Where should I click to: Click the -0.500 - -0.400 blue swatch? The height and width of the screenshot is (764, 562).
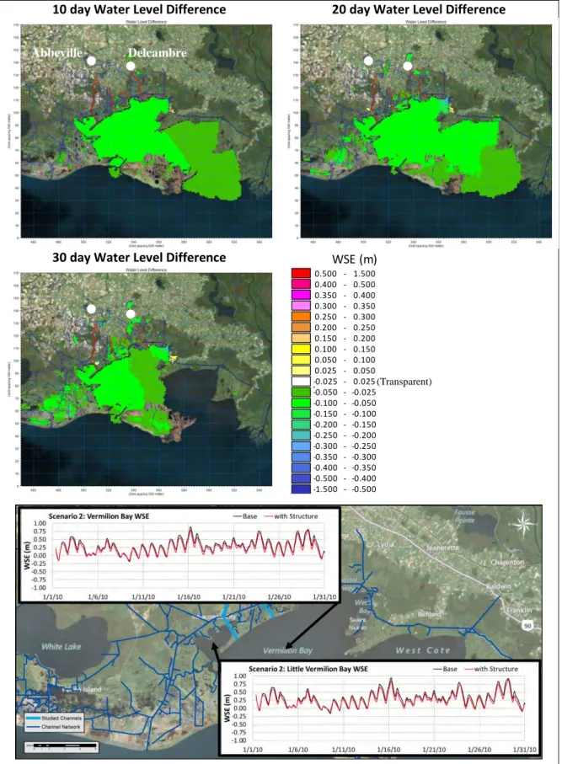[302, 478]
